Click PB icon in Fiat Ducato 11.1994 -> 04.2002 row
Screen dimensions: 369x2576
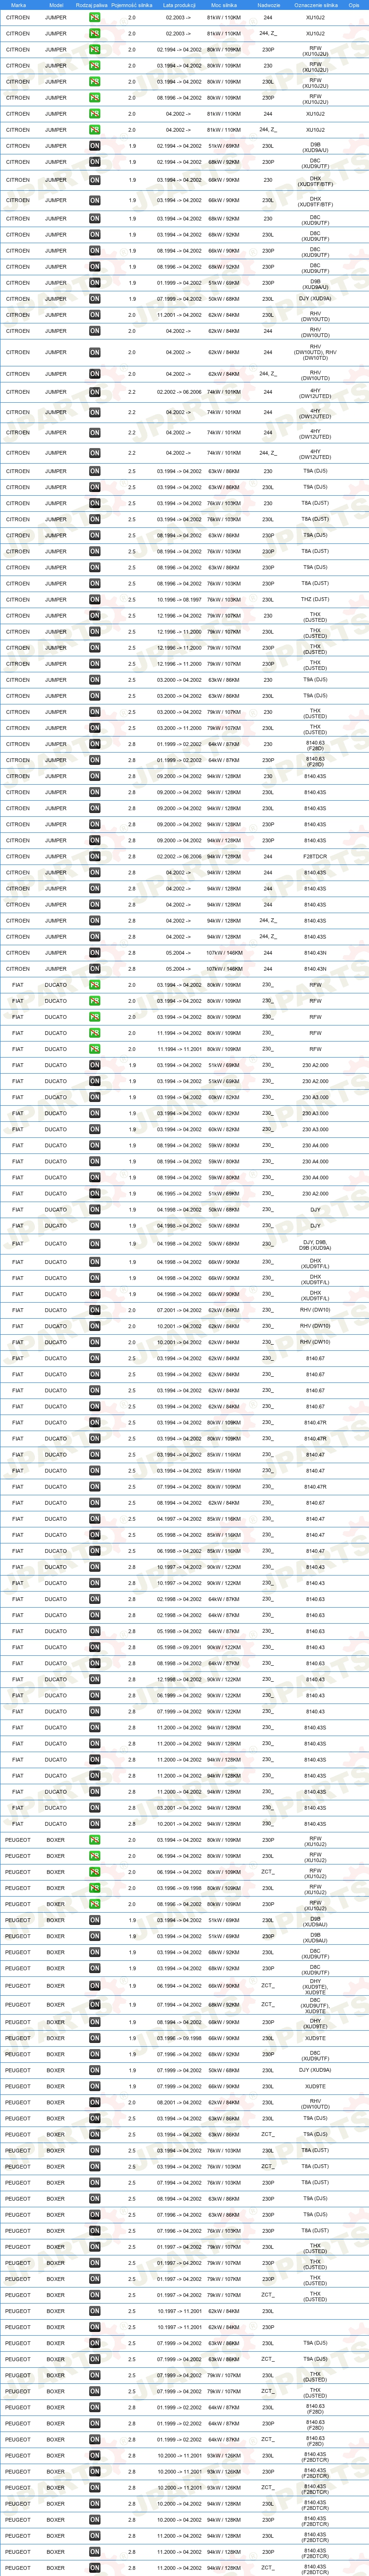94,1033
